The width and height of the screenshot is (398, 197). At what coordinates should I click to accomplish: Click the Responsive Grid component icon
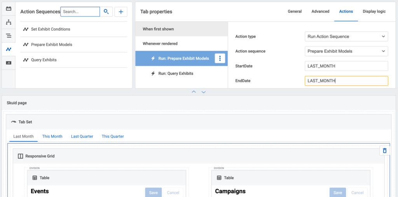20,156
